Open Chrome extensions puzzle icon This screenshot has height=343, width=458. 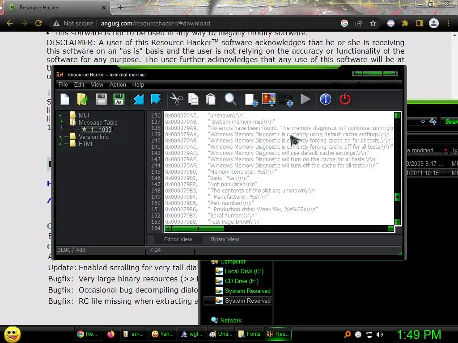point(405,23)
